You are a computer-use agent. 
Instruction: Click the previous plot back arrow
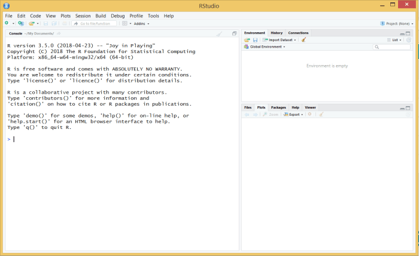tap(247, 115)
